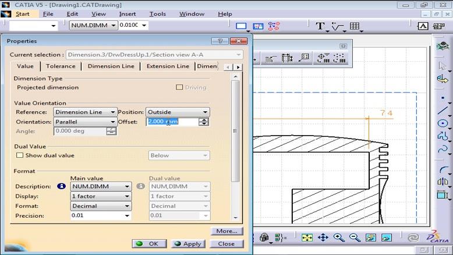The image size is (453, 255).
Task: Select the Circle tool in right toolbar
Action: [443, 123]
